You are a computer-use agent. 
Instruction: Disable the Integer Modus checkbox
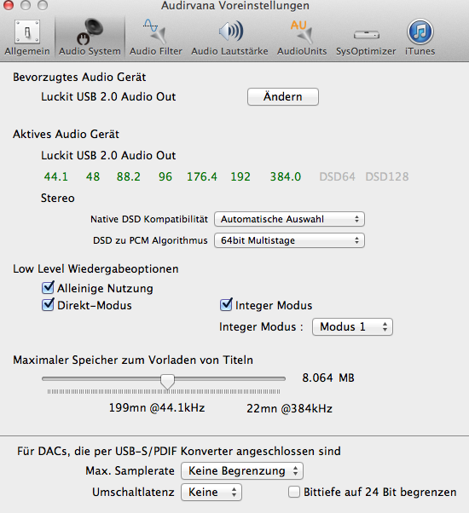click(x=226, y=305)
